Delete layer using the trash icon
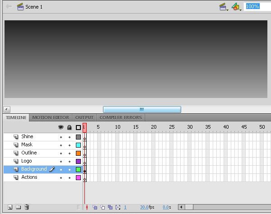This screenshot has width=271, height=214. click(x=27, y=207)
